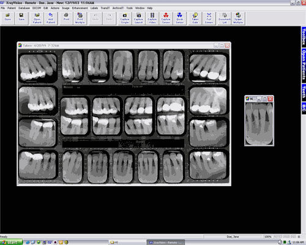The width and height of the screenshot is (306, 245).
Task: Open the Window menu
Action: pos(140,8)
